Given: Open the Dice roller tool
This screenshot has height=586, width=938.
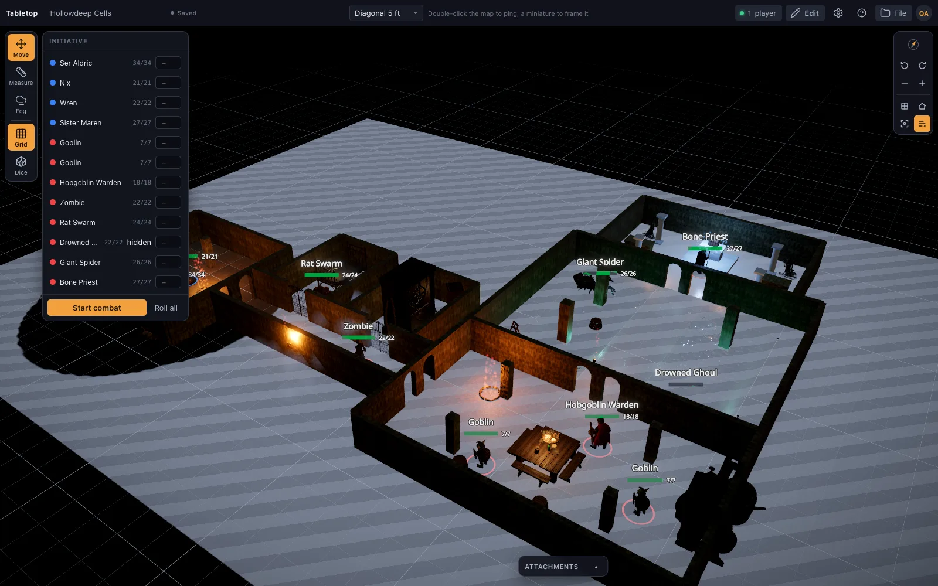Looking at the screenshot, I should coord(21,165).
